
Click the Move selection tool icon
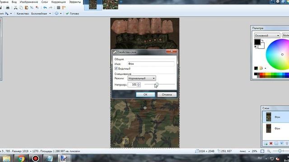[7, 13]
